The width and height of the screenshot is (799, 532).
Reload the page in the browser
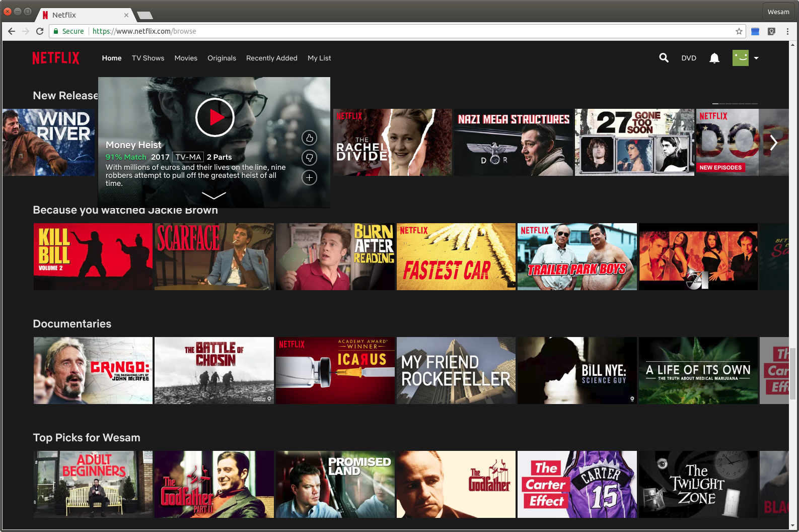tap(40, 31)
